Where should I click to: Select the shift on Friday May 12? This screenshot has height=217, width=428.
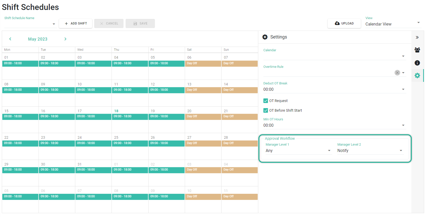[x=166, y=90]
